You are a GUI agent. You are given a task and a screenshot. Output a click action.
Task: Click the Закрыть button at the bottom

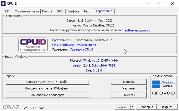(167, 107)
